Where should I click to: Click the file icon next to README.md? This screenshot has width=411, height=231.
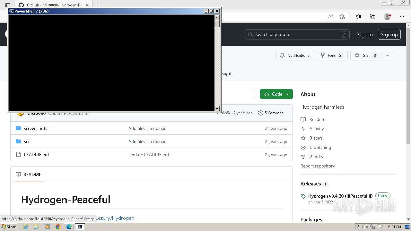[18, 155]
